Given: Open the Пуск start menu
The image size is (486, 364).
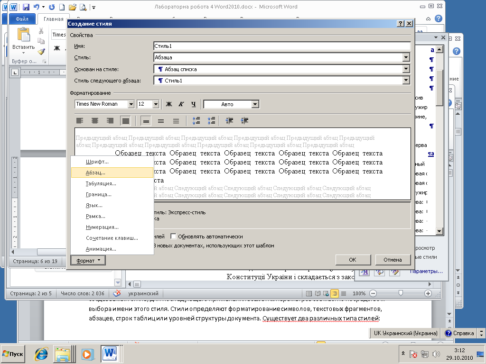Looking at the screenshot, I should point(13,354).
